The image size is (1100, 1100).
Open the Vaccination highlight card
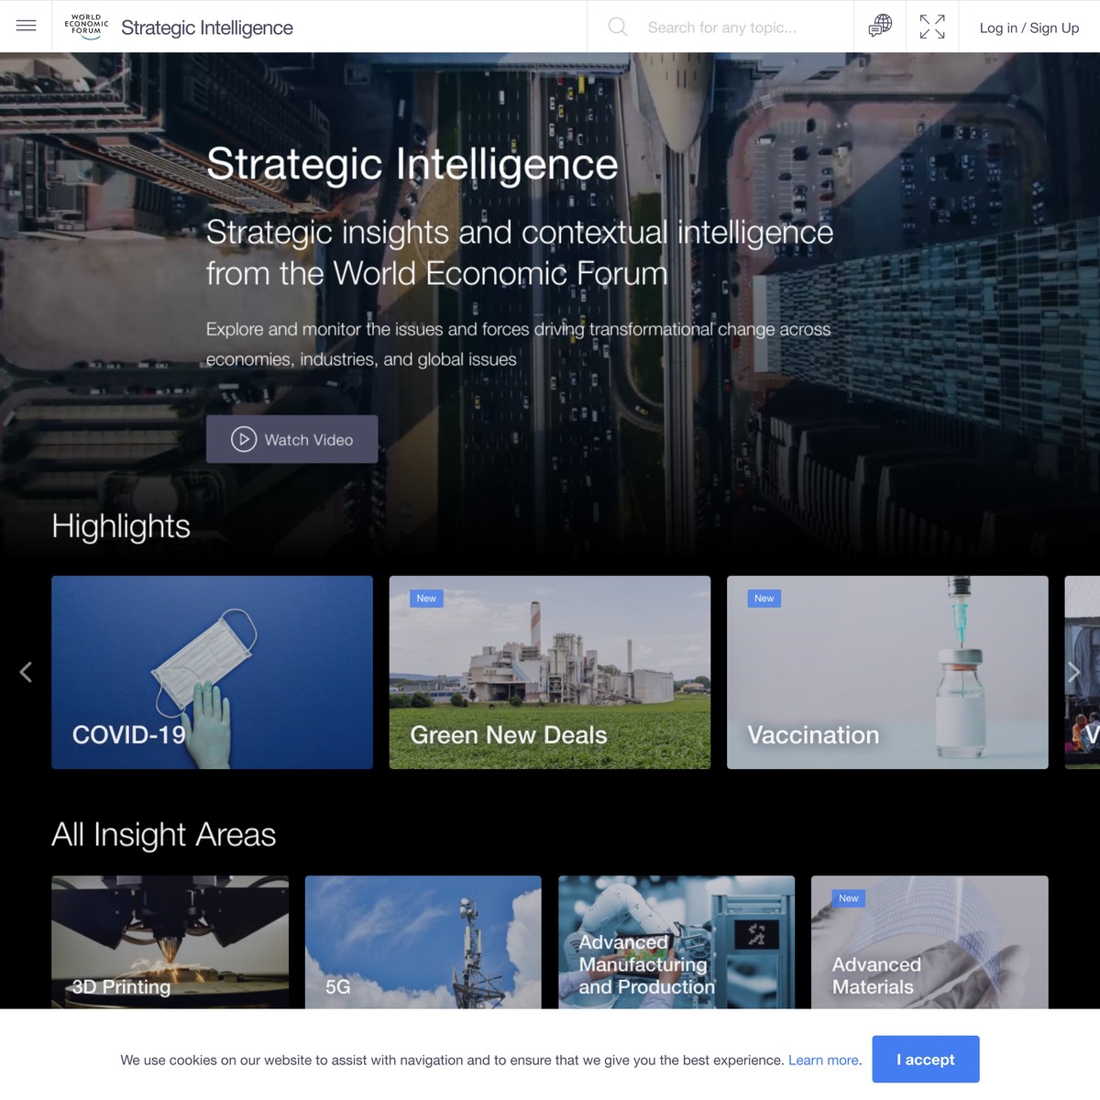pos(886,672)
